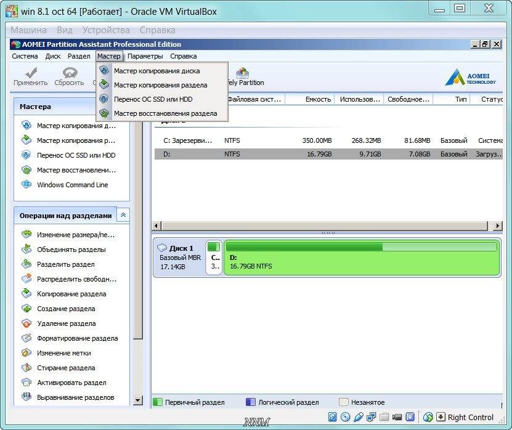Click the Объединять разделы icon

pyautogui.click(x=26, y=249)
